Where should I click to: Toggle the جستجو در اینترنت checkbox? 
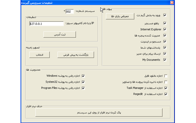(x=165, y=42)
